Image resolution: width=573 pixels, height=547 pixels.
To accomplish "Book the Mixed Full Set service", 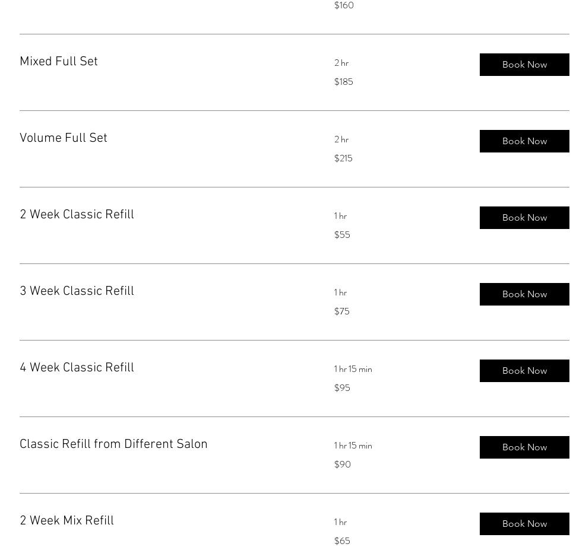I will coord(524,65).
